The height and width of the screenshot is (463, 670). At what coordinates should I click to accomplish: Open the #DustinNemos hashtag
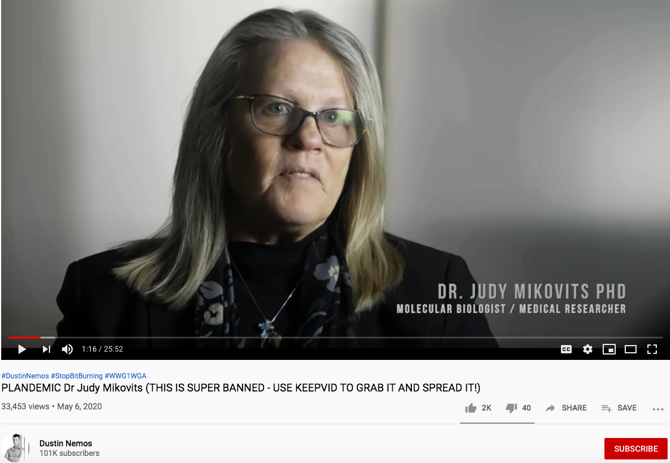(25, 376)
